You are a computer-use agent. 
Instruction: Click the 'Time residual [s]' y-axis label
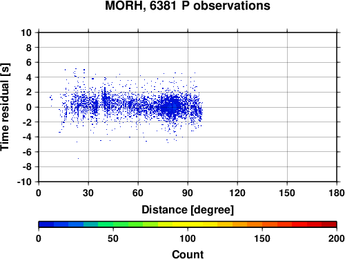[5, 107]
